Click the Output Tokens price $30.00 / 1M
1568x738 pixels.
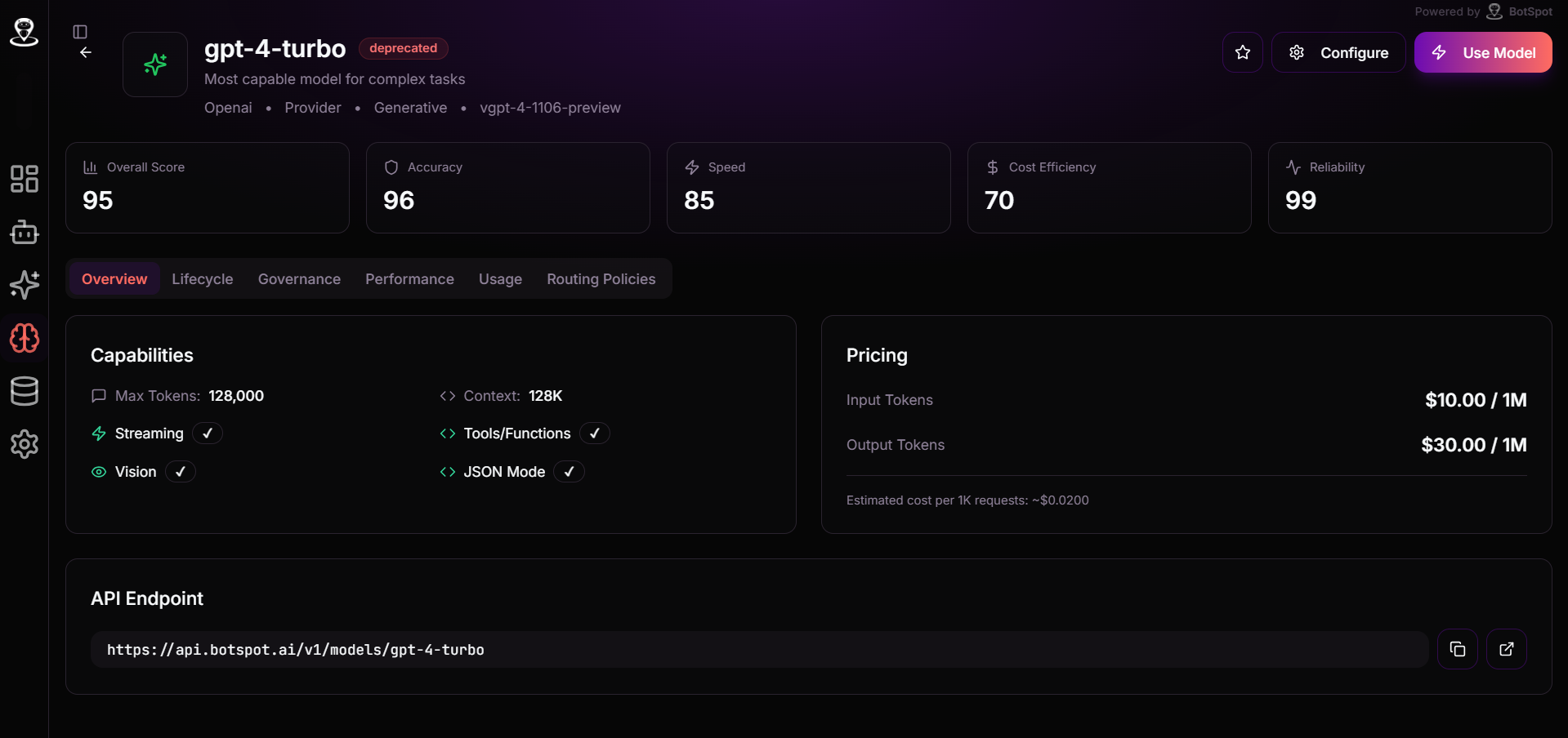1474,445
